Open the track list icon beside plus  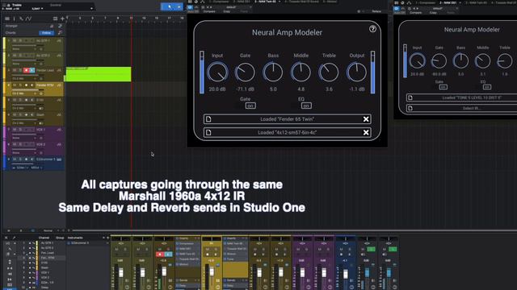[55, 19]
